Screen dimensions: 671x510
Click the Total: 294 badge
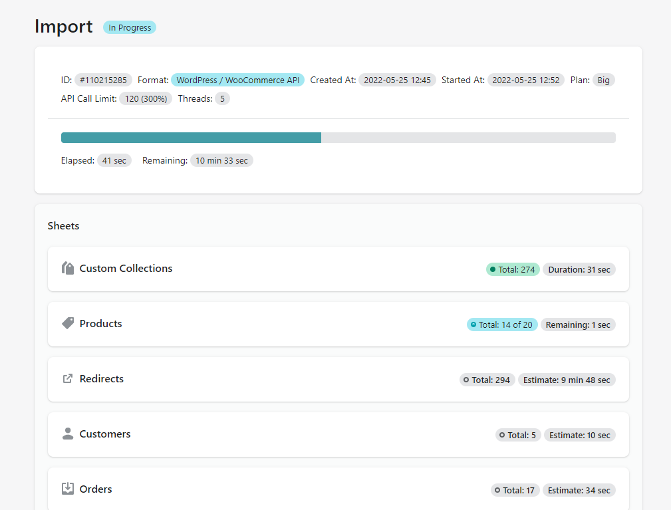tap(487, 380)
